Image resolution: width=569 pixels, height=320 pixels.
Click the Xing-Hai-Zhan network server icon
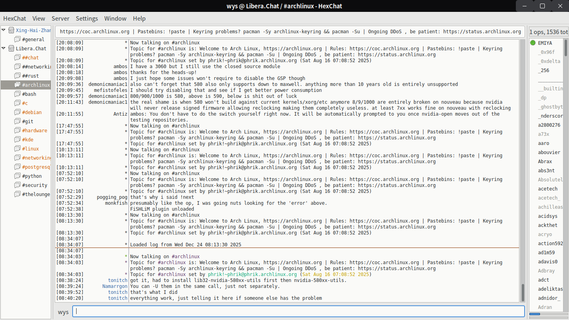(x=11, y=30)
